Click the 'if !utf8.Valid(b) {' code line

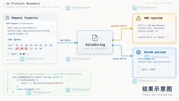27,80
